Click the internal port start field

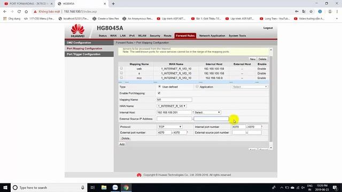[239, 127]
